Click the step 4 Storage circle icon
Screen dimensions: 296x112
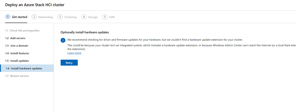84,17
